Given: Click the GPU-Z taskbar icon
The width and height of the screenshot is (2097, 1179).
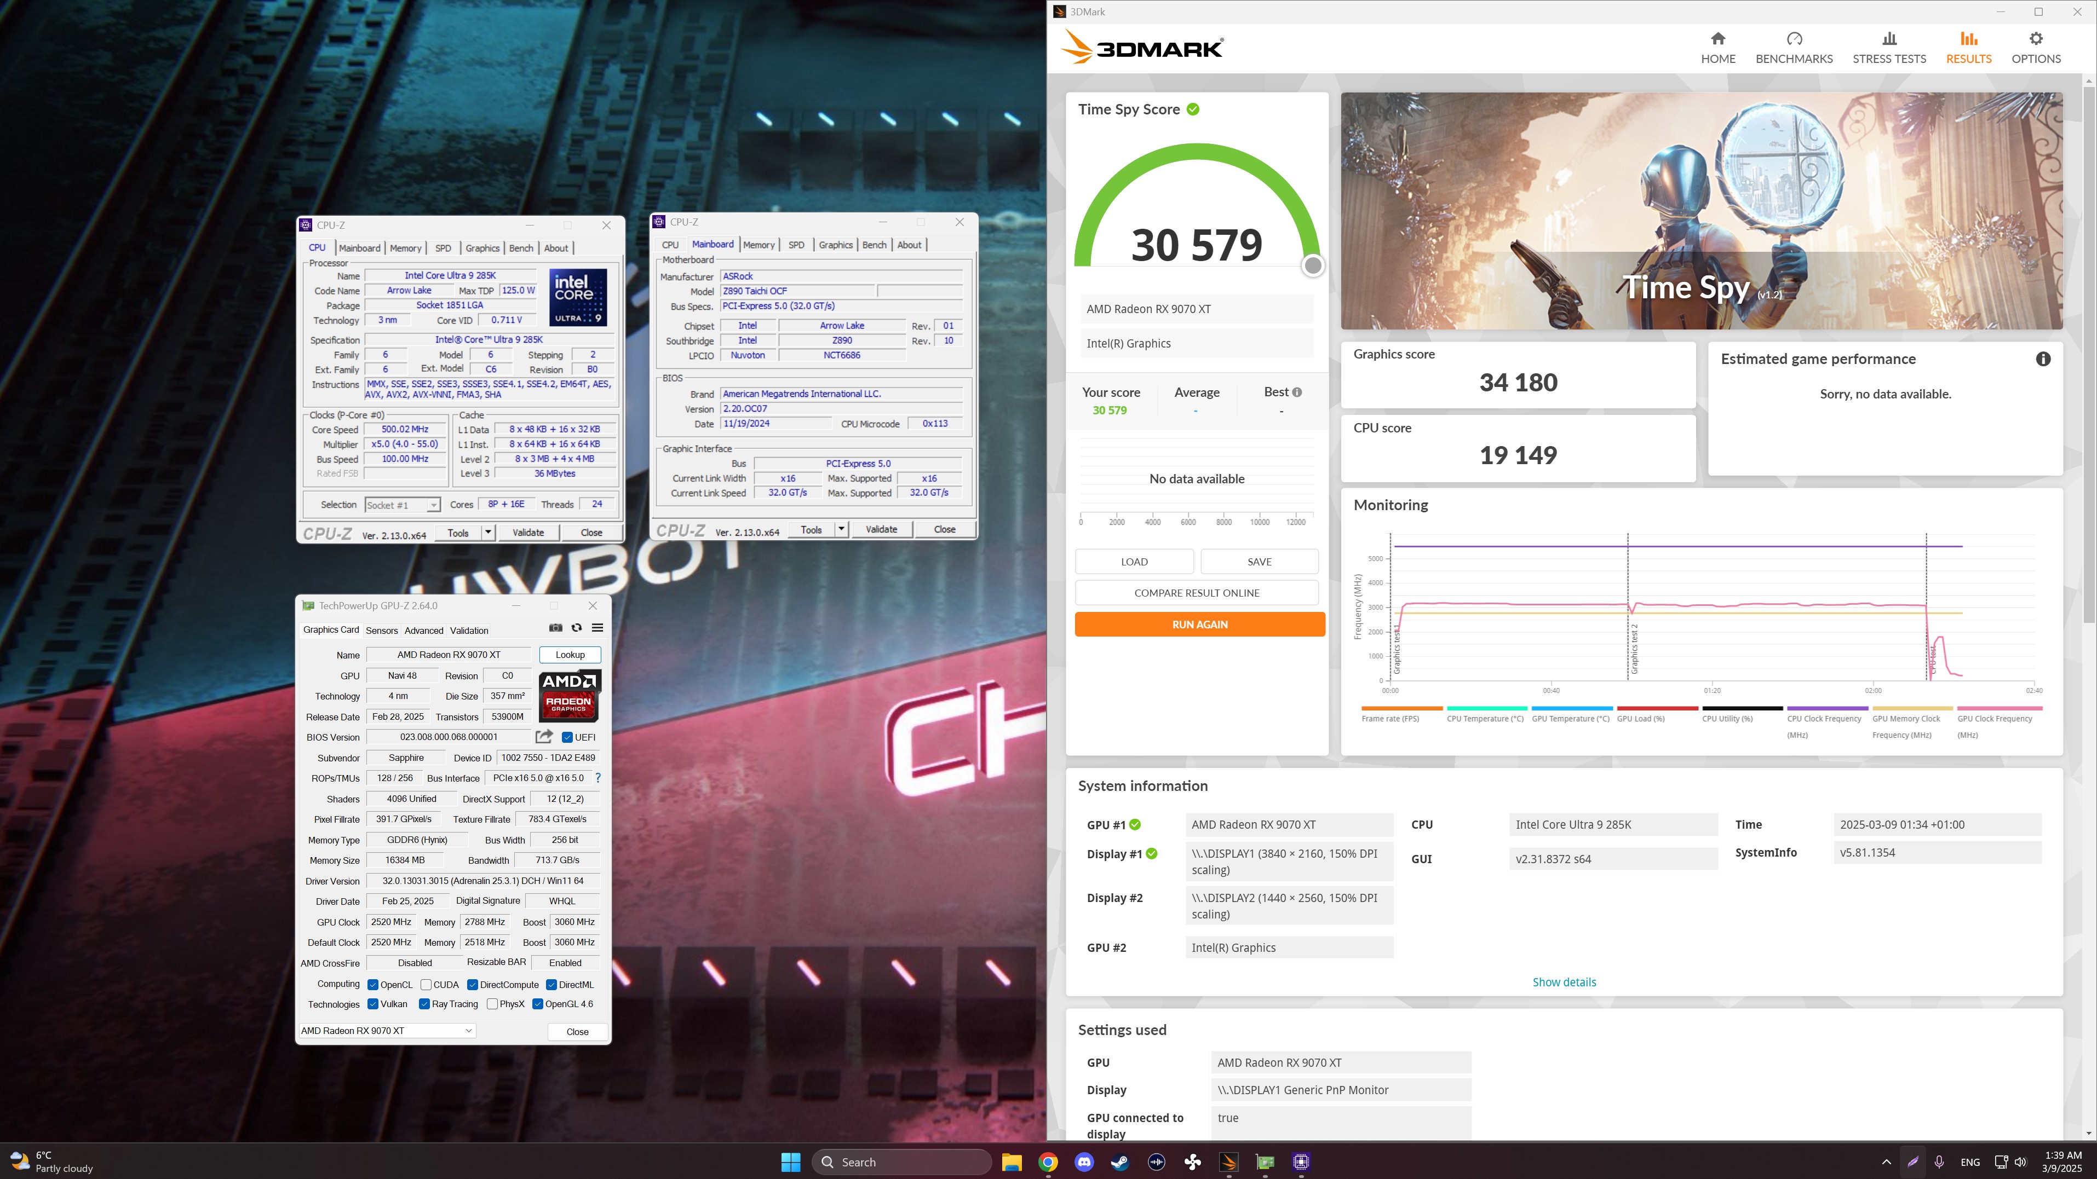Looking at the screenshot, I should pyautogui.click(x=1265, y=1162).
